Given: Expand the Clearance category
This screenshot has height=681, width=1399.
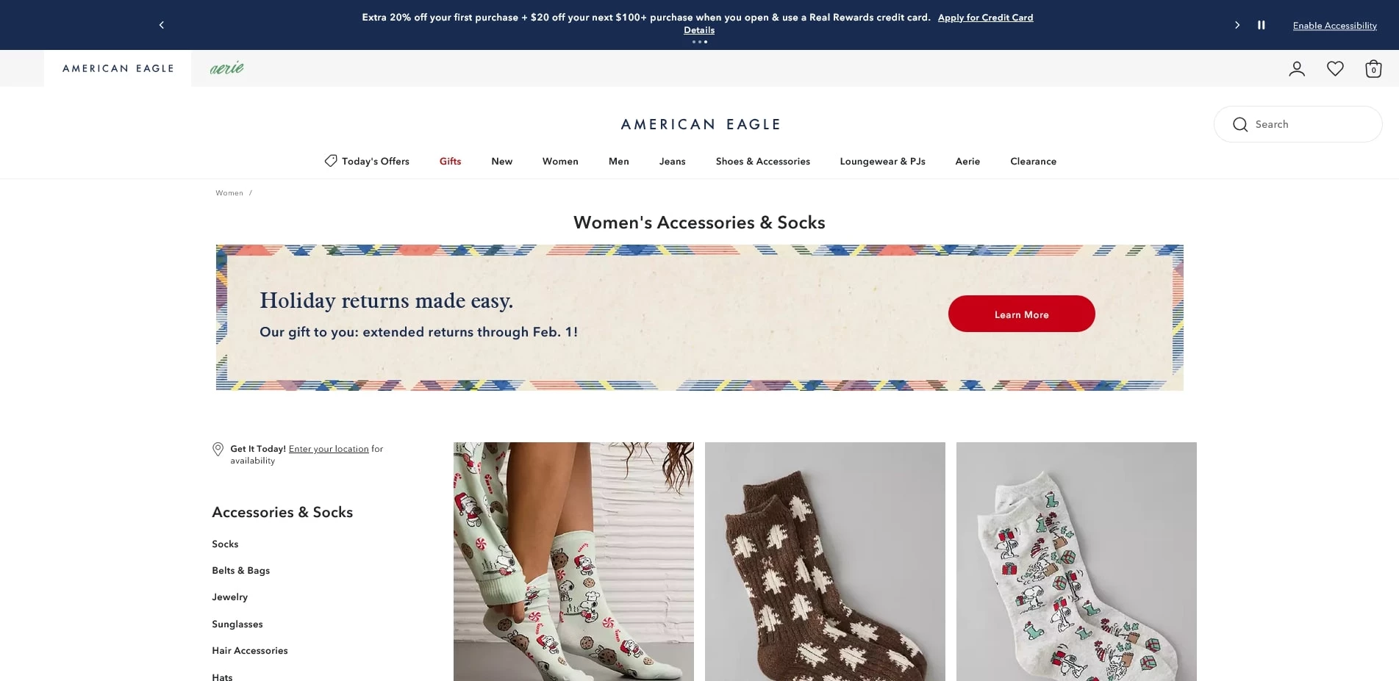Looking at the screenshot, I should (x=1033, y=161).
